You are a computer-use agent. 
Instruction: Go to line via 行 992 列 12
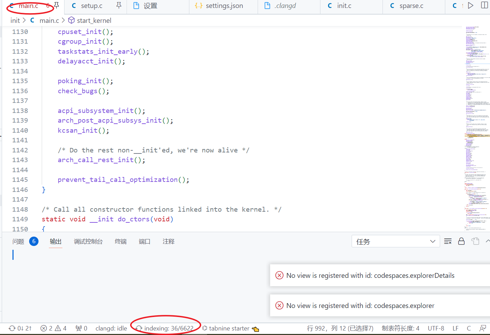340,328
